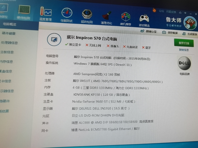Click the computer monitor circle icon
The height and width of the screenshot is (148, 198).
[x=54, y=40]
